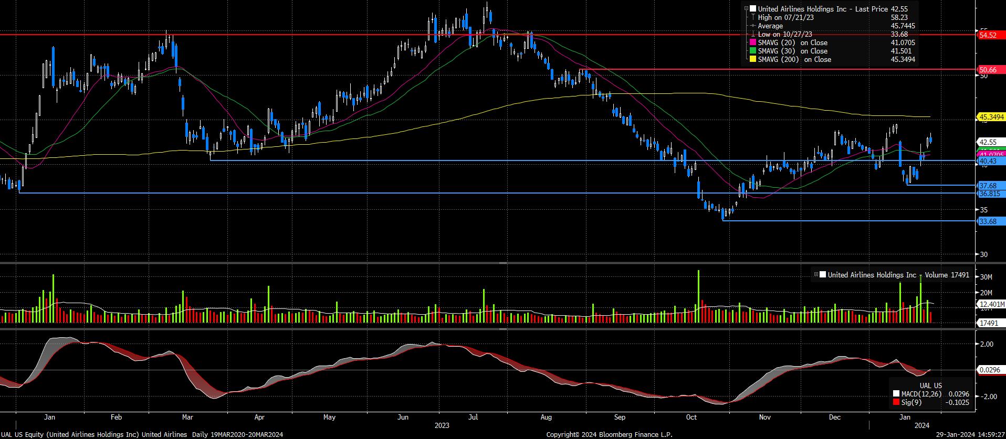The image size is (1006, 439).
Task: Click the 'Dec' month axis label
Action: coord(835,417)
